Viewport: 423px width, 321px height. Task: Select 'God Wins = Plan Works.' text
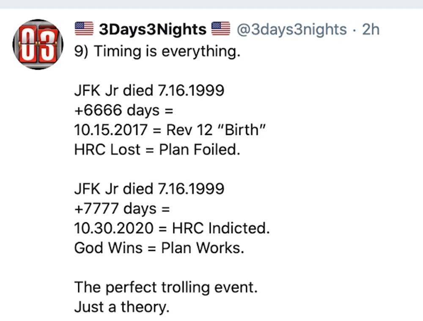(159, 248)
